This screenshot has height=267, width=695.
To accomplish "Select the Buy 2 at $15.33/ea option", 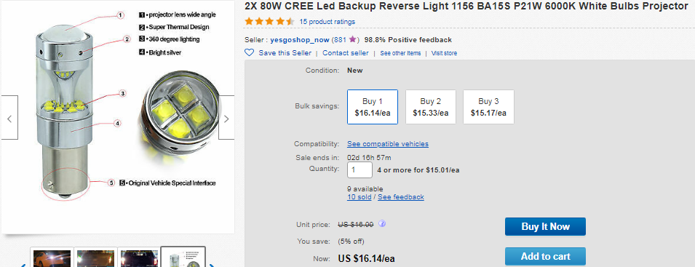I will coord(430,107).
